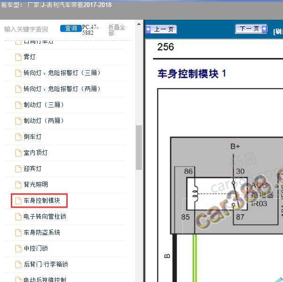Click the document icon beside 转向灯、危险报警灯（三厢）
The height and width of the screenshot is (282, 283).
point(18,73)
